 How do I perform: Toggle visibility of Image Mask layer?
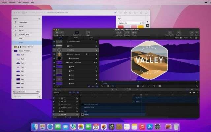click(54, 58)
